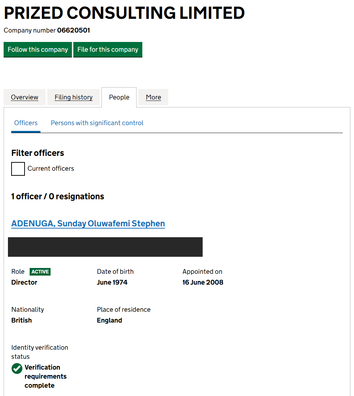The width and height of the screenshot is (354, 396).
Task: Open the ADENUGA, Sunday Oluwafemi Stephen officer link
Action: [x=88, y=223]
